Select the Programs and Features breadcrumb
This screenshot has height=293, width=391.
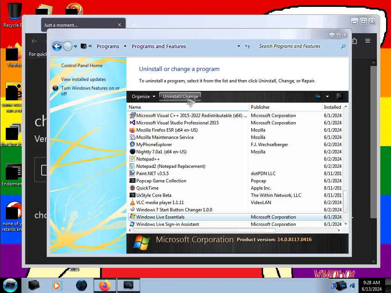click(158, 46)
